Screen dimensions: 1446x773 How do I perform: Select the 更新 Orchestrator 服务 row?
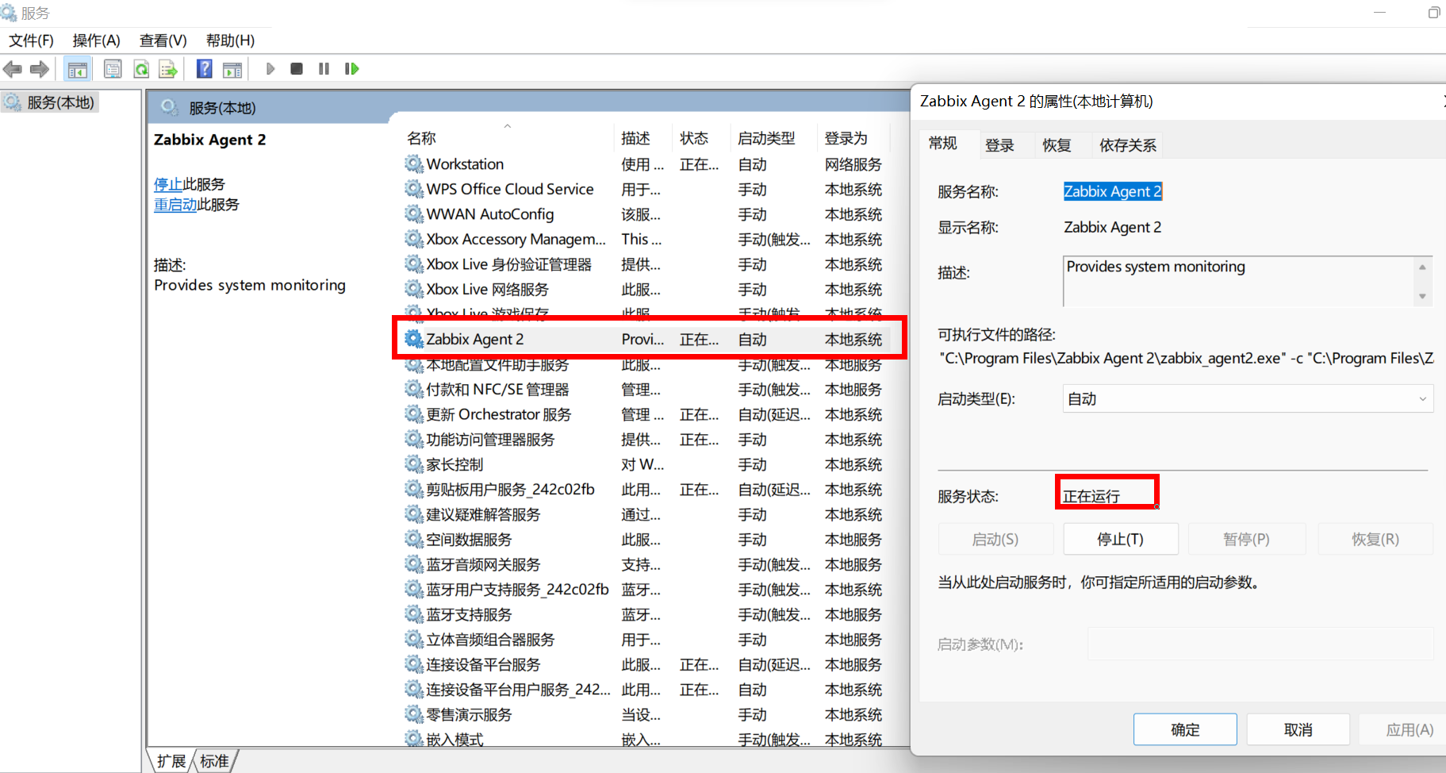[x=646, y=414]
